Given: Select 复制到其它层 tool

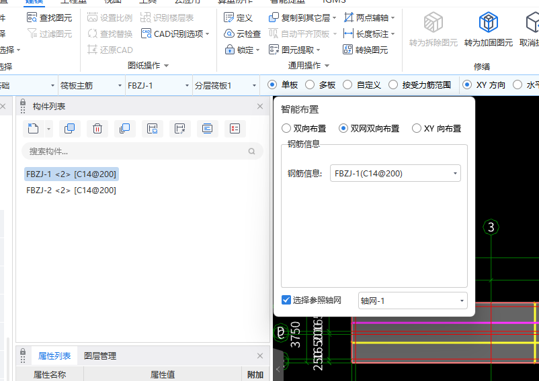Looking at the screenshot, I should pos(302,17).
